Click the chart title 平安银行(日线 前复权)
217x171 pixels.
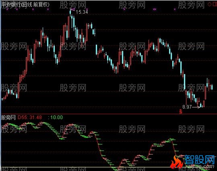point(25,5)
